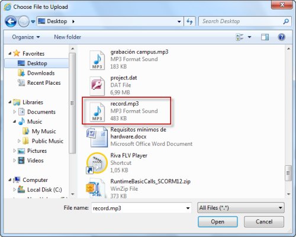Viewport: 296px width, 237px height.
Task: Collapse the Favorites group
Action: [x=10, y=53]
